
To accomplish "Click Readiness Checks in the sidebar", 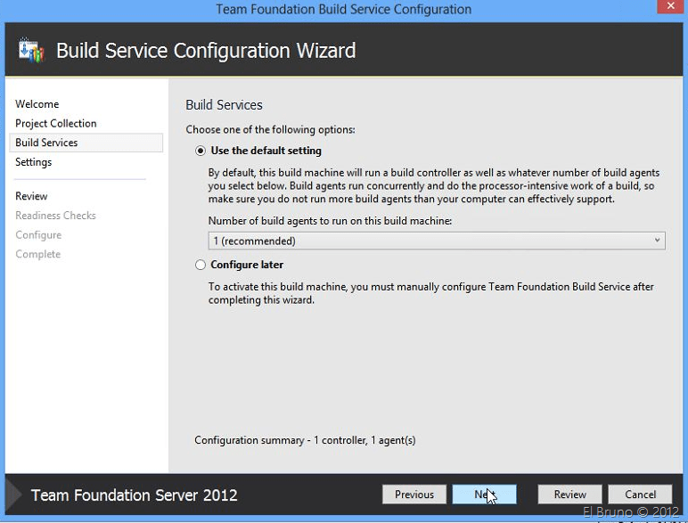I will pyautogui.click(x=55, y=216).
